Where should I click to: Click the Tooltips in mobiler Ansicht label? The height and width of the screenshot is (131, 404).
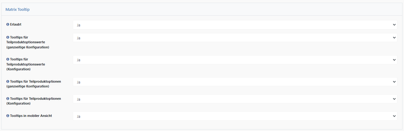31,116
